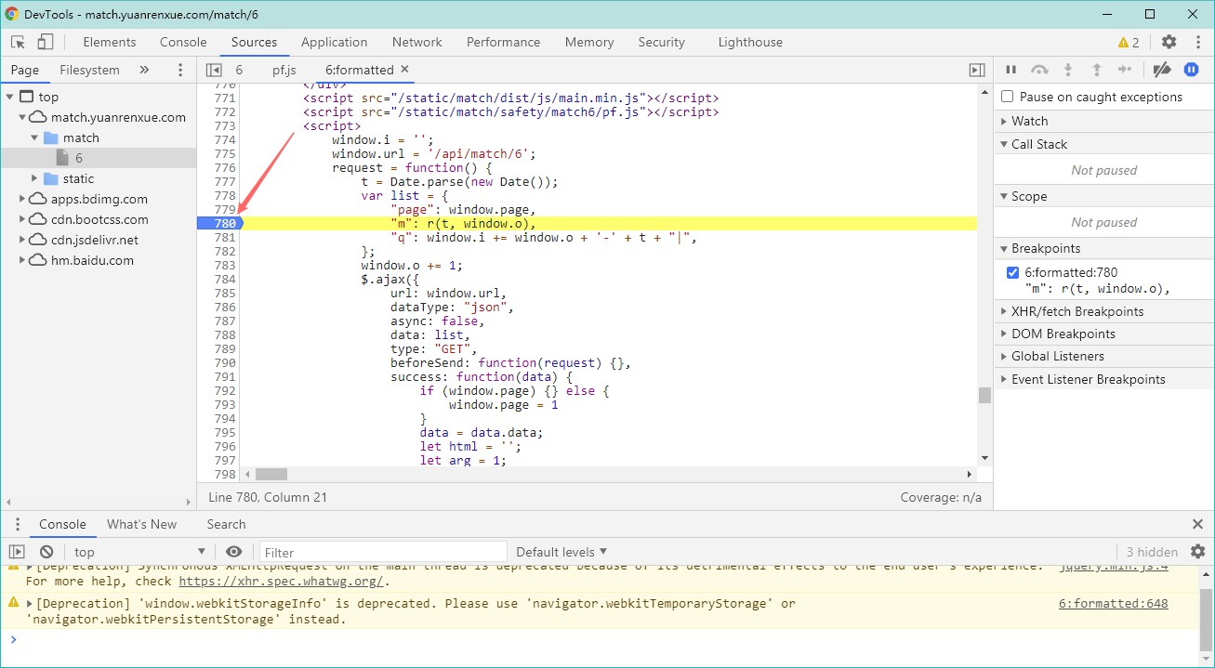Create live expression eye icon
This screenshot has width=1215, height=668.
[234, 552]
